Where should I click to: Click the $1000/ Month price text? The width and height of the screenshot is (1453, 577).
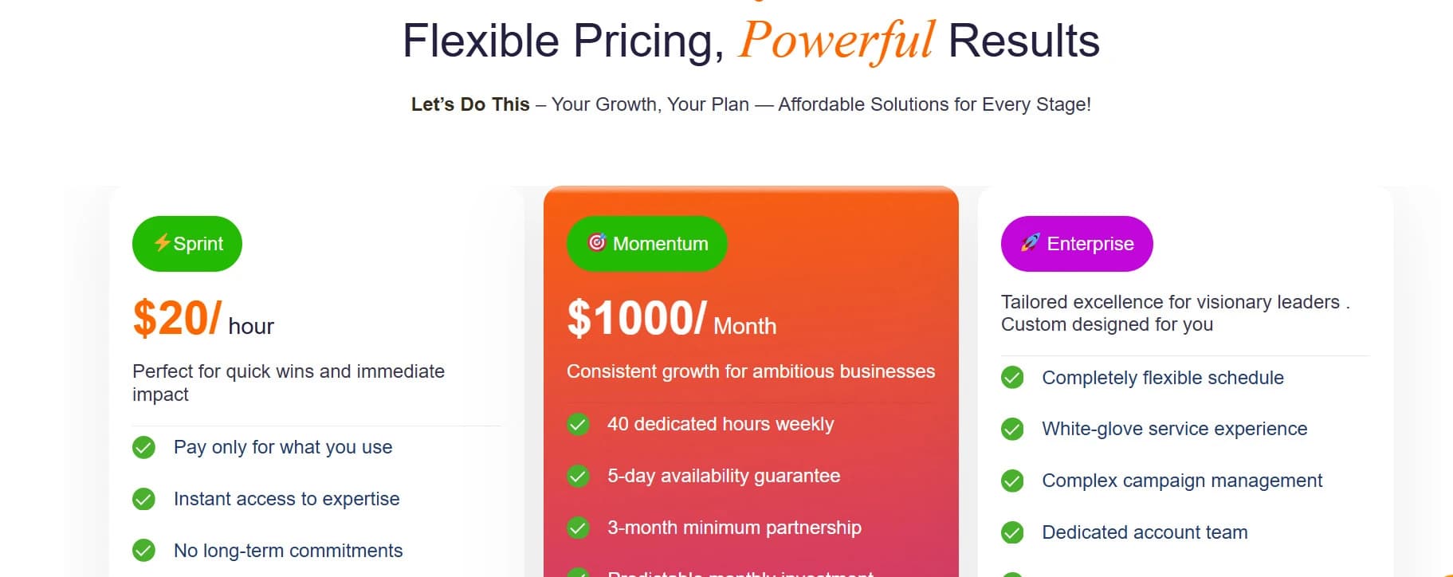click(671, 319)
